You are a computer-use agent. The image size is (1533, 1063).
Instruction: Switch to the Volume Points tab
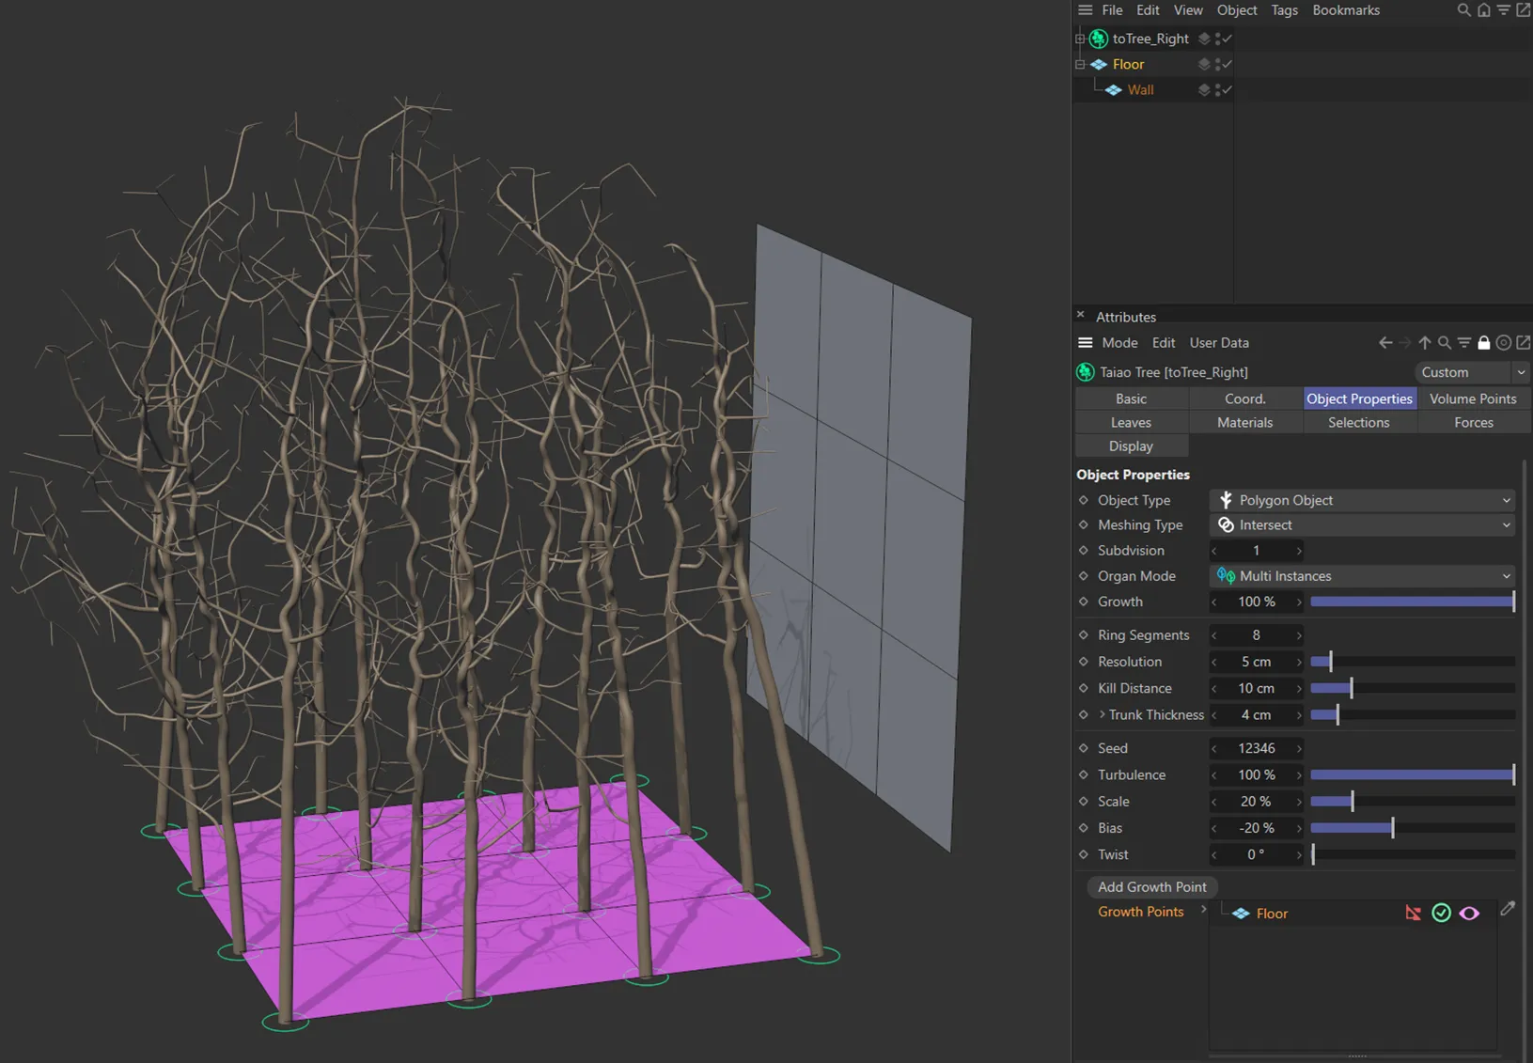point(1473,399)
